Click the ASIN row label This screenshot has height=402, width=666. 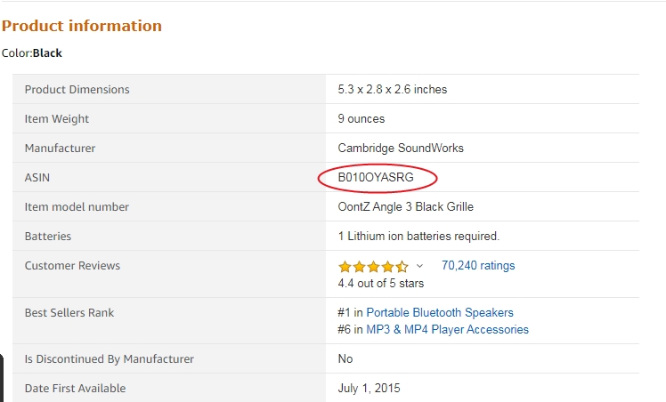tap(37, 177)
